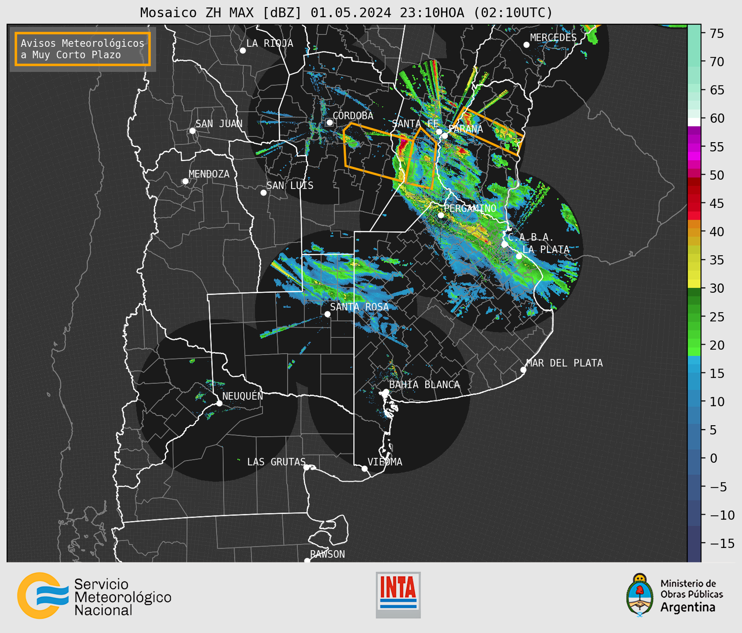Viewport: 742px width, 633px height.
Task: Click the 0 dBZ label on color scale
Action: [713, 458]
